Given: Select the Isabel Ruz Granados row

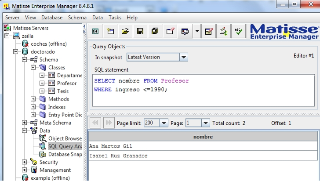Looking at the screenshot, I should tap(203, 156).
